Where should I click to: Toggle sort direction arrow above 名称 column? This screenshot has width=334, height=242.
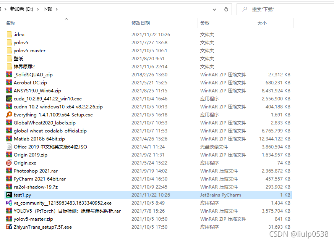click(x=66, y=19)
